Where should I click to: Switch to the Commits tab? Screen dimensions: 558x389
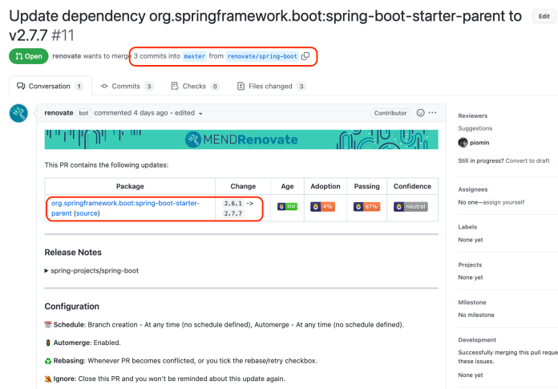coord(127,86)
